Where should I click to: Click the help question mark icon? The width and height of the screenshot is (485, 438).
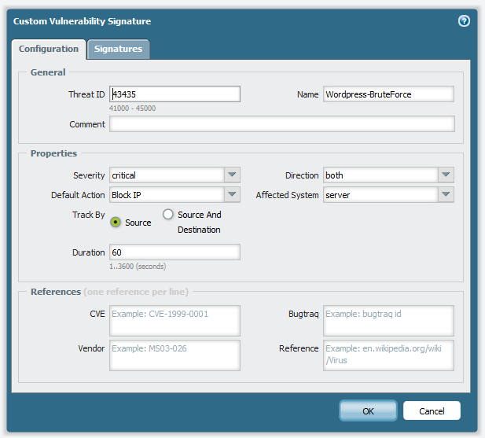click(x=464, y=21)
